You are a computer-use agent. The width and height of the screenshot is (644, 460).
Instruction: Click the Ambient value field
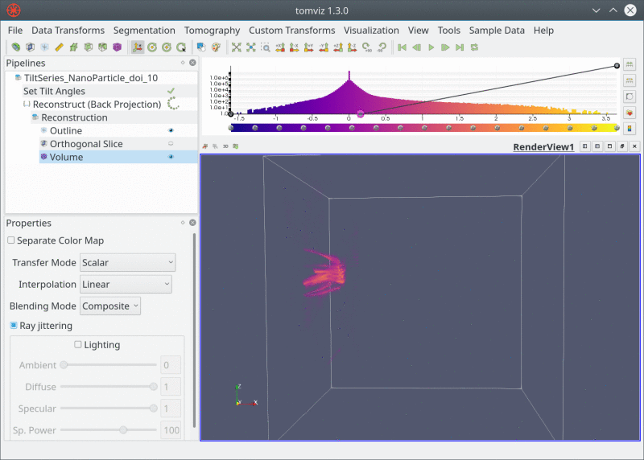click(170, 365)
